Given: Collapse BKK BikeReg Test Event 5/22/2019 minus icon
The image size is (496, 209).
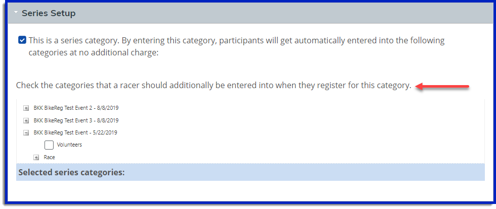Looking at the screenshot, I should tap(26, 133).
